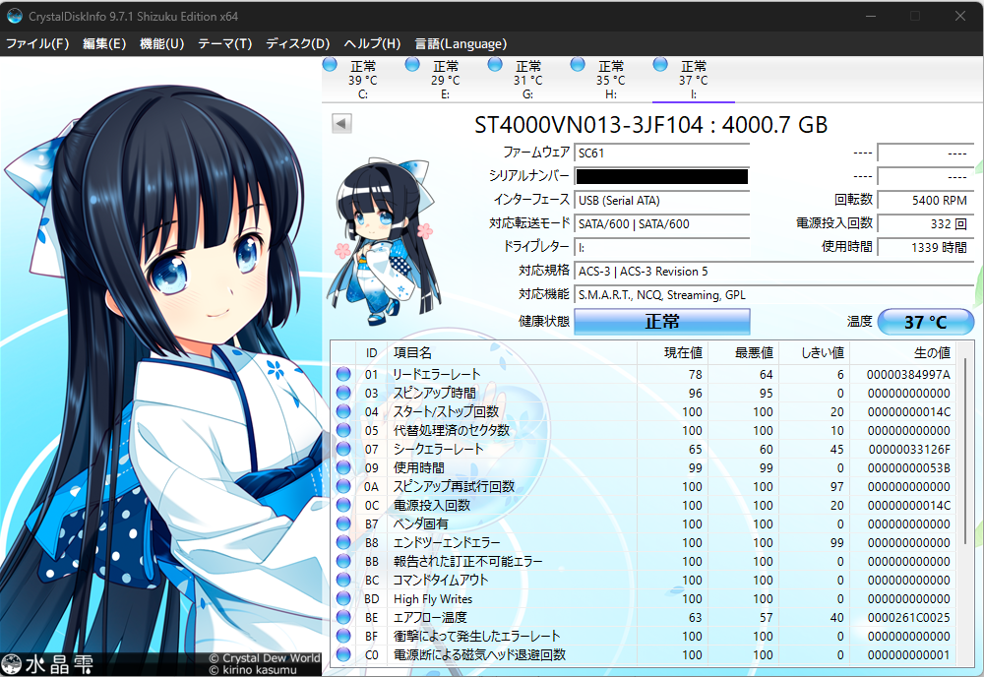The image size is (984, 677).
Task: Click the 使用時間 value 1339 時間
Action: pyautogui.click(x=926, y=247)
